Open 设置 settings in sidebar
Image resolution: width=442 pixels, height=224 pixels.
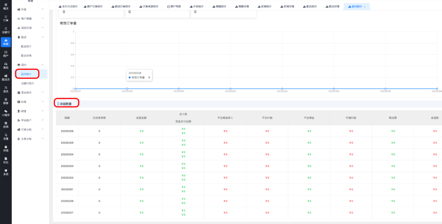pyautogui.click(x=6, y=137)
